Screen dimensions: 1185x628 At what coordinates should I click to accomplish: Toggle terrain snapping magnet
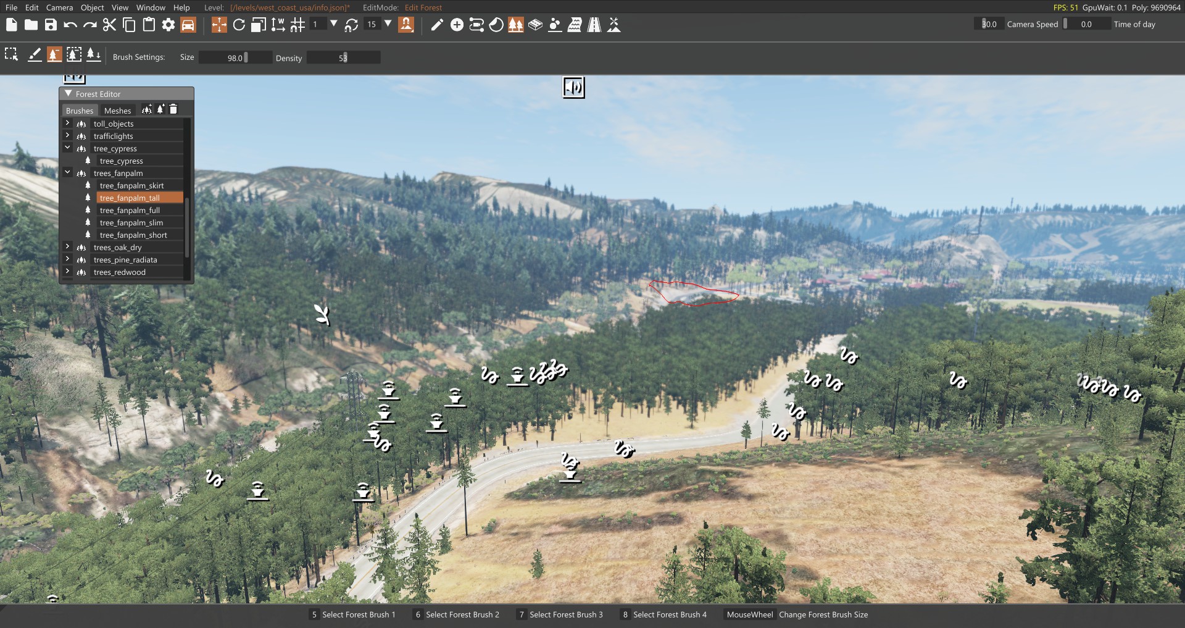click(406, 25)
